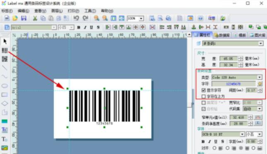Click the height value stepper arrows
Viewport: 267px width, 154px height.
click(x=240, y=65)
